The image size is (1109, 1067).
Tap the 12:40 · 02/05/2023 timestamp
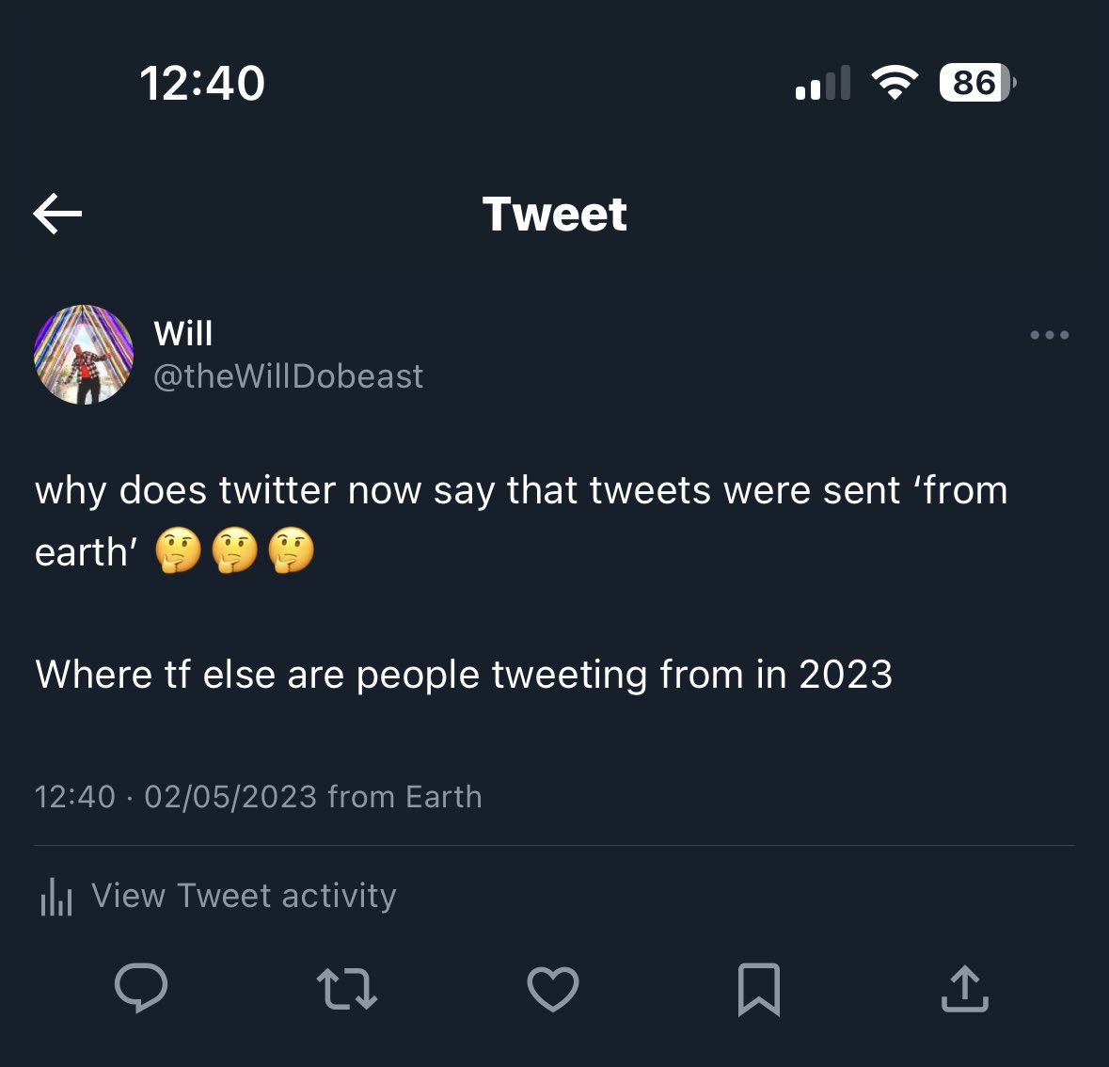click(176, 797)
